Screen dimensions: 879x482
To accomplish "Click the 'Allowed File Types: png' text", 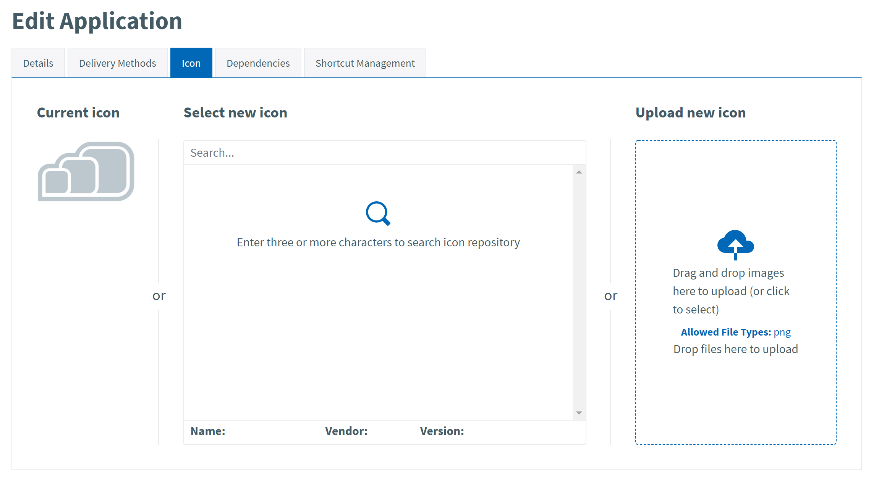I will (x=735, y=332).
